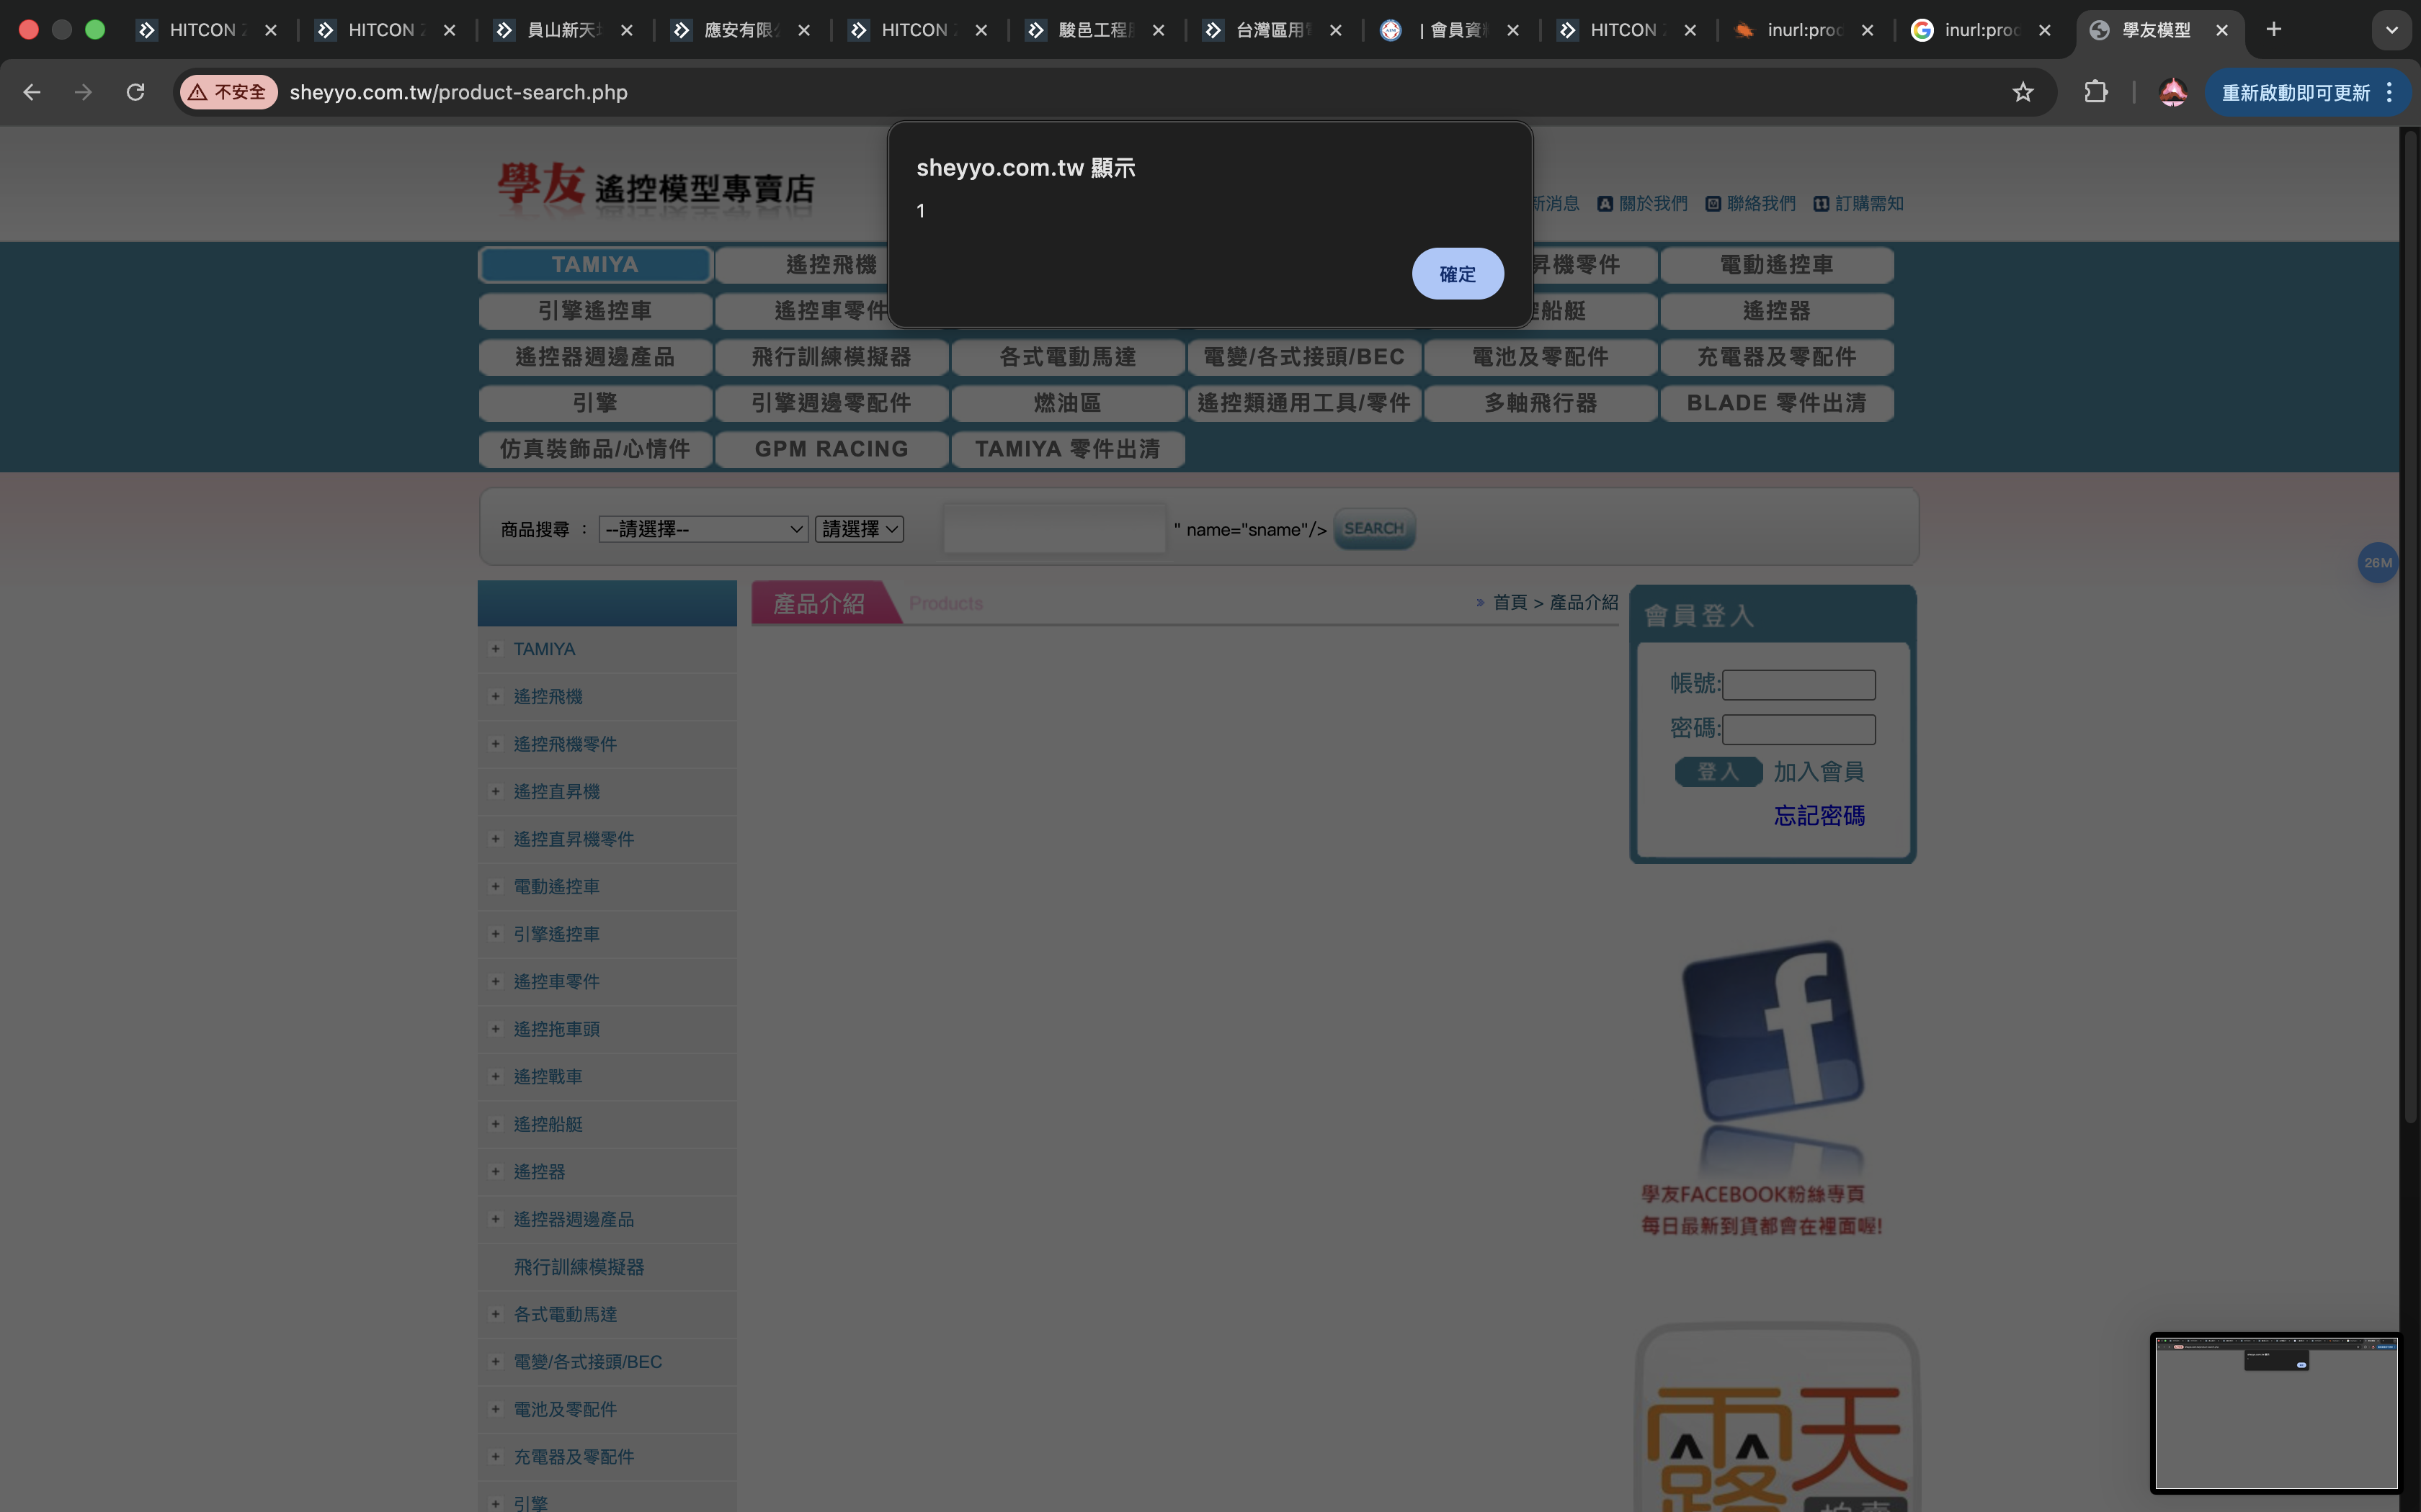Open the 飛行訓練模擬器 sidebar link
The width and height of the screenshot is (2421, 1512).
579,1267
